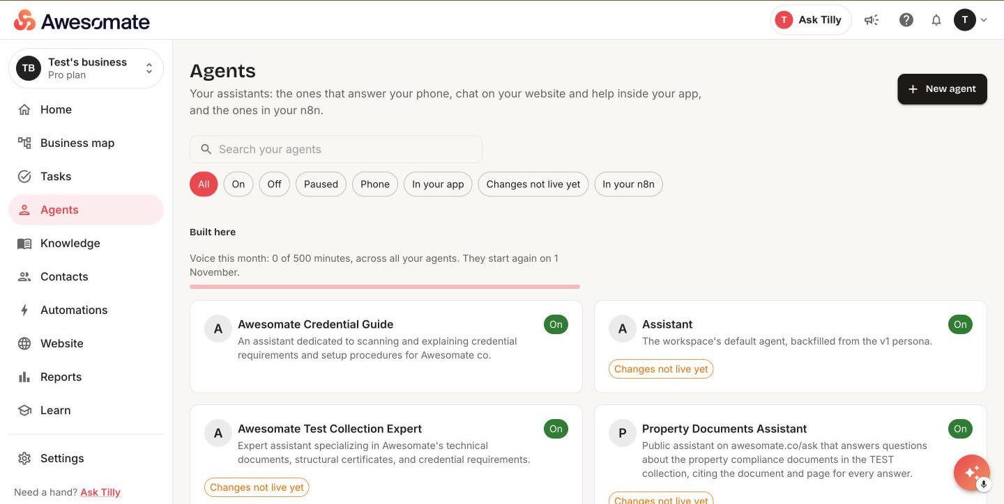This screenshot has height=504, width=1004.
Task: Open the Awesomate Test Collection Expert agent
Action: (x=386, y=454)
